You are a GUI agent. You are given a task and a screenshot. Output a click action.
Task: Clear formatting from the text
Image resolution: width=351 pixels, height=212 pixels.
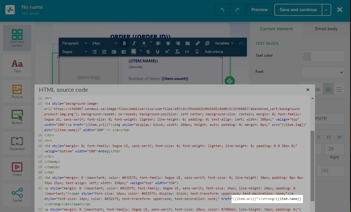click(x=177, y=52)
